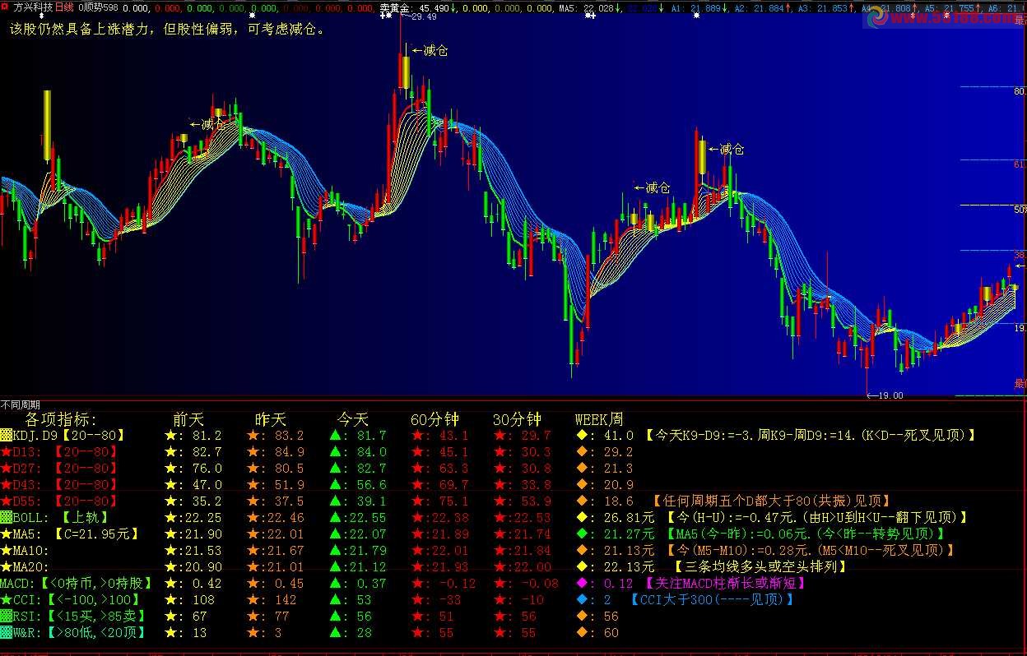The width and height of the screenshot is (1027, 656).
Task: Click the stock name 方兴科技
Action: click(32, 7)
